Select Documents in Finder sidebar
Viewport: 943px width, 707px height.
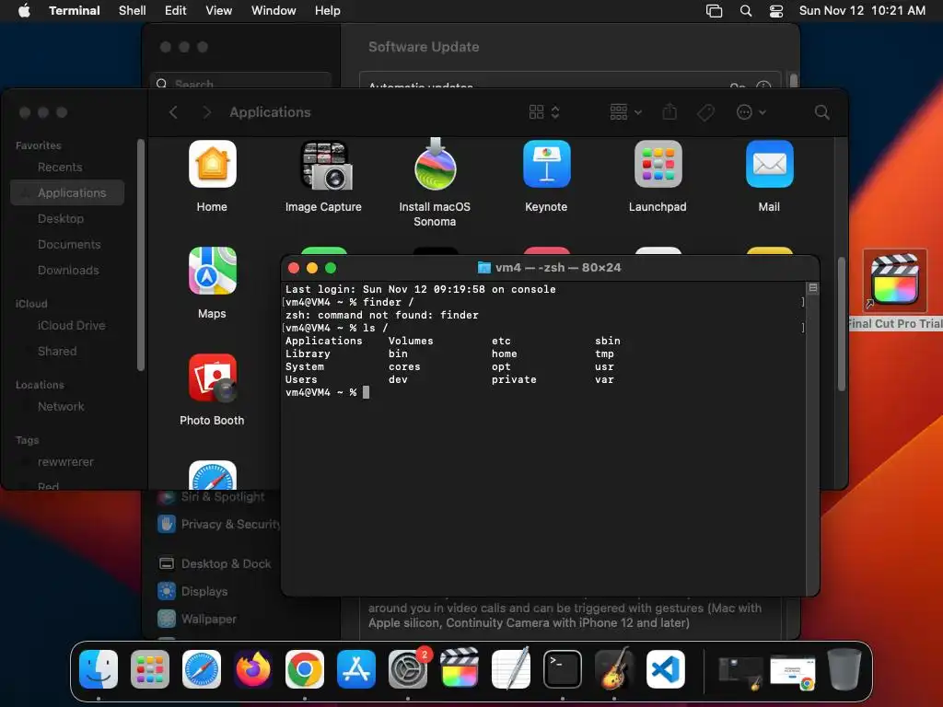point(67,245)
